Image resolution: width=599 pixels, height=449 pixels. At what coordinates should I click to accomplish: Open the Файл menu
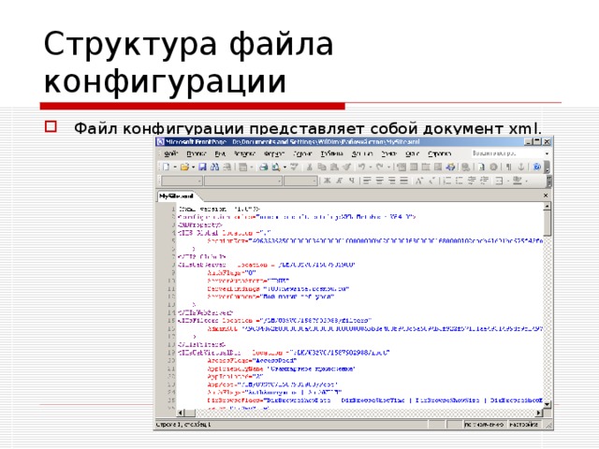[170, 153]
